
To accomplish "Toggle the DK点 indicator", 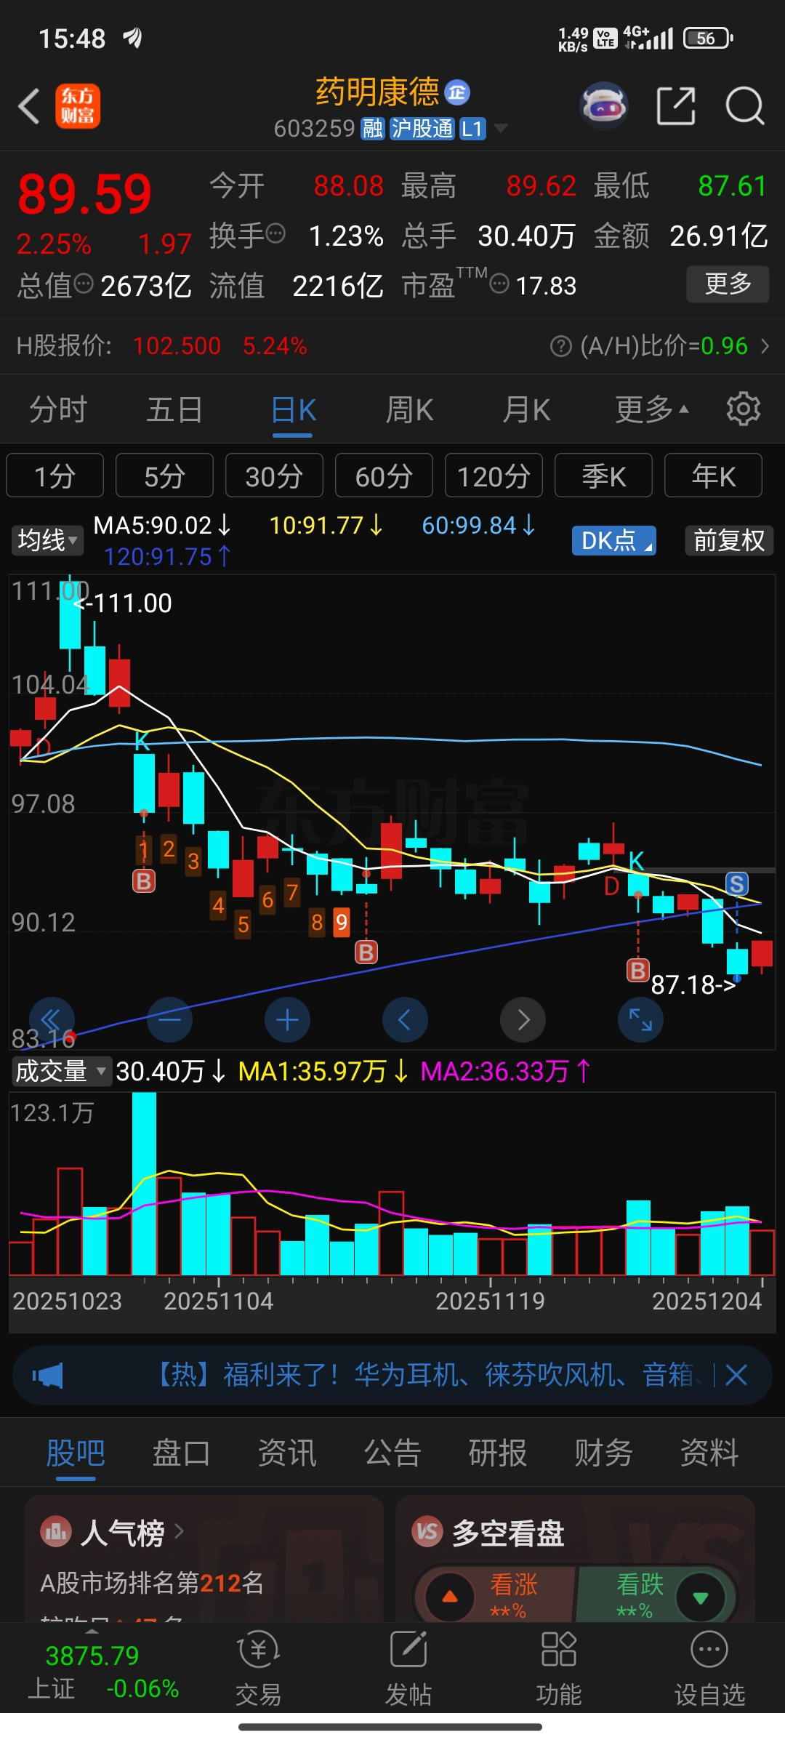I will coord(614,540).
